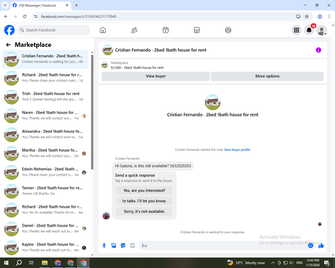Open the weather widget showing Mostly clear
The width and height of the screenshot is (335, 268).
(x=246, y=263)
